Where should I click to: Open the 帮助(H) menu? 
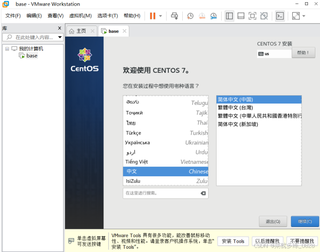tap(132, 16)
